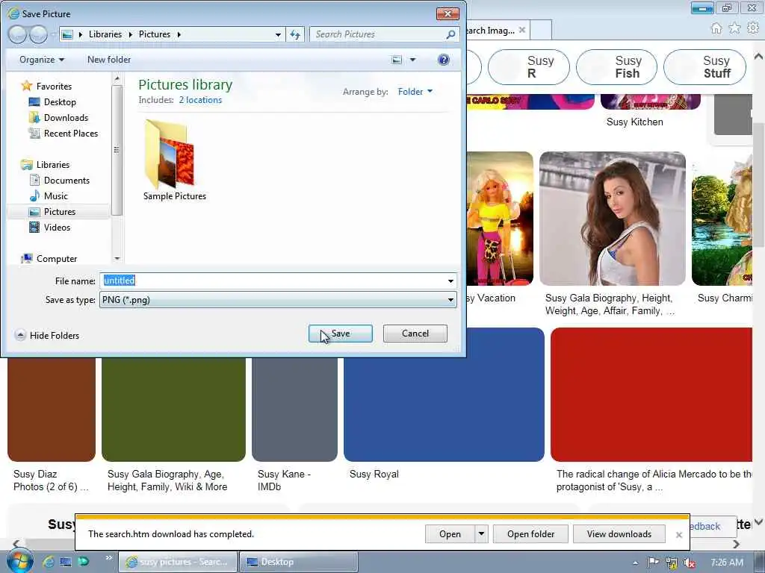Expand the Open button dropdown arrow

pyautogui.click(x=481, y=534)
